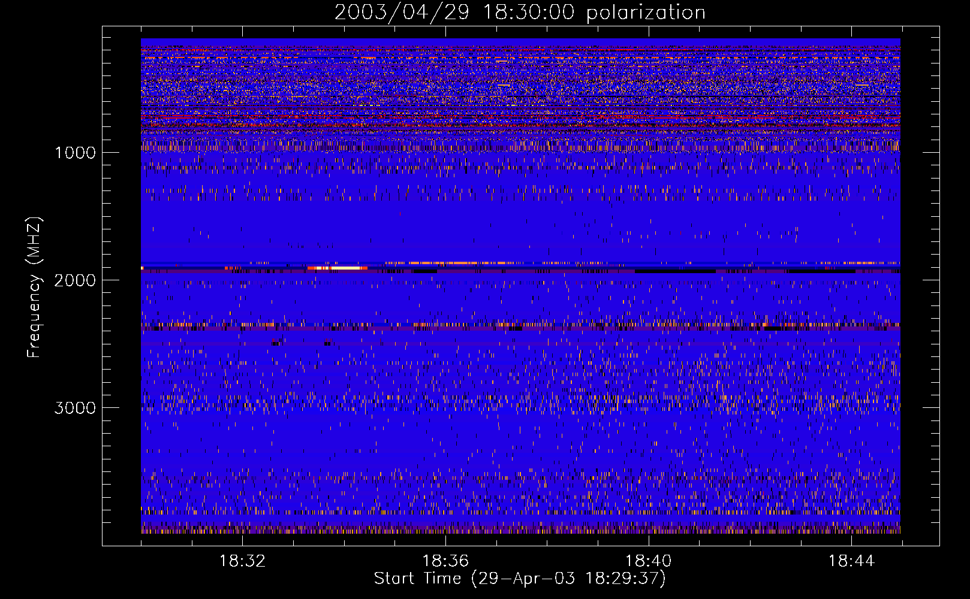Select the 3000 frequency axis label
970x599 pixels.
click(75, 408)
